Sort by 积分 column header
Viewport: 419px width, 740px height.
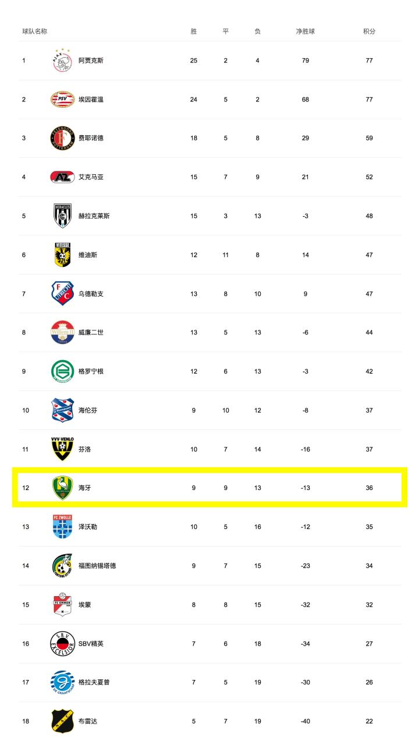click(x=369, y=31)
